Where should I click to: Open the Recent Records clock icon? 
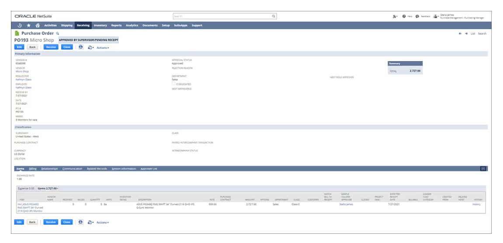(20, 25)
